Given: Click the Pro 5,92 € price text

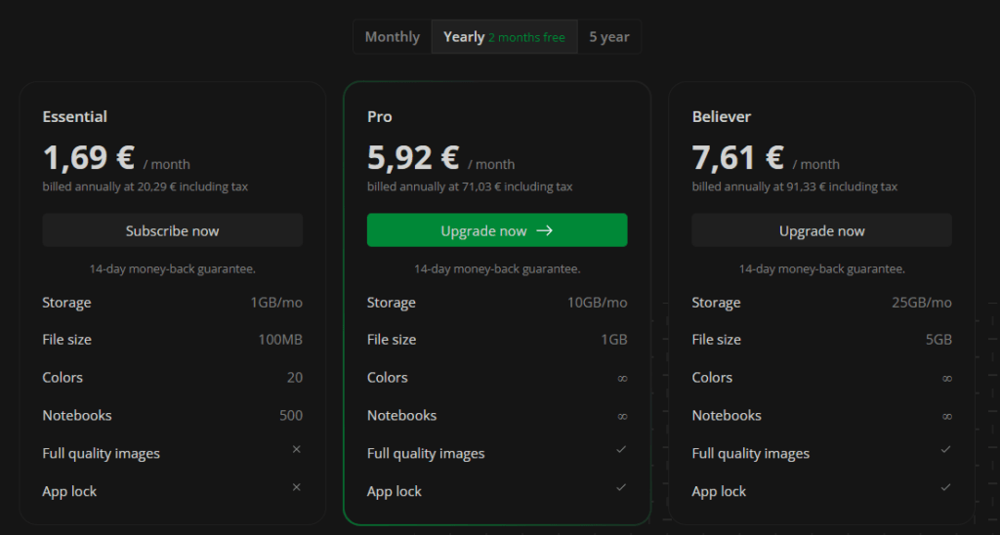Looking at the screenshot, I should (x=413, y=157).
